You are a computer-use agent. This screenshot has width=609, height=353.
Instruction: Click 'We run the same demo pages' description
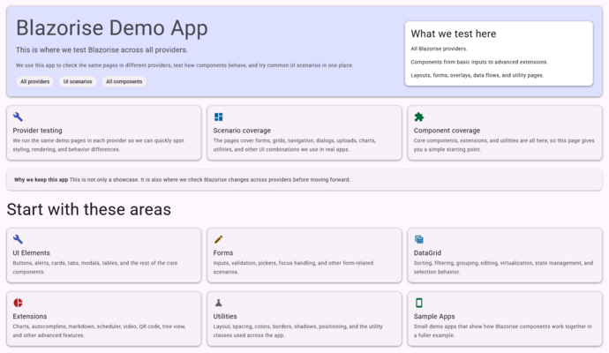(x=98, y=145)
